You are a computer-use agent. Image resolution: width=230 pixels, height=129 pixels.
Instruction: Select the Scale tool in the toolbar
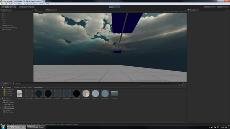15,7
